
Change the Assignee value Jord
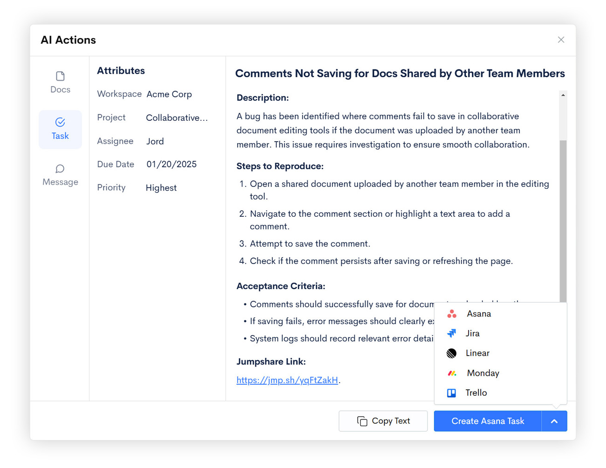pyautogui.click(x=155, y=141)
